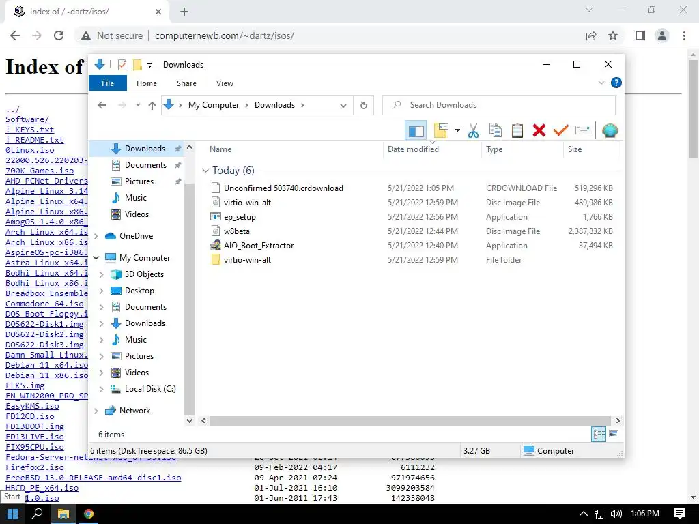Viewport: 699px width, 524px height.
Task: Open the FD12CD.iso link
Action: tap(30, 416)
